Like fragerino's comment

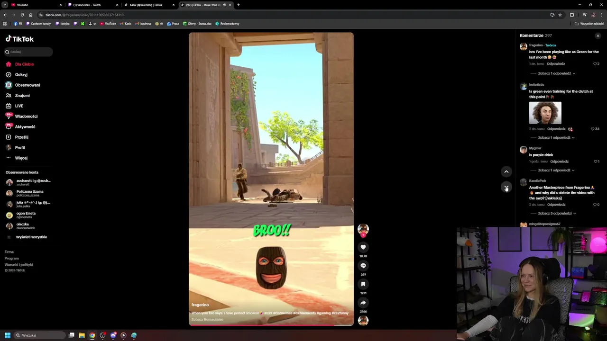596,63
